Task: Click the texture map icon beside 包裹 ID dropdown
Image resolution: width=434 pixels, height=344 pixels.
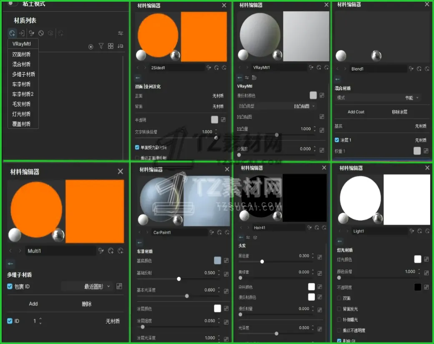Action: click(x=119, y=286)
